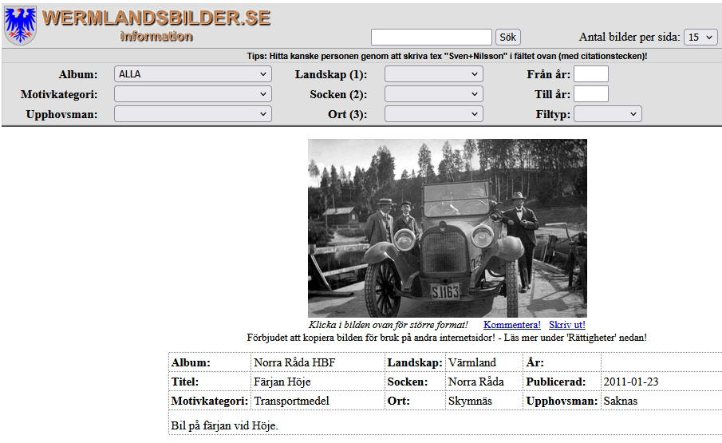The width and height of the screenshot is (722, 443).
Task: Click the Skriv ut! print link
Action: 566,325
